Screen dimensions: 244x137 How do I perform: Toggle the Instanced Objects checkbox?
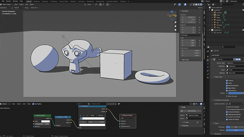coord(227,112)
